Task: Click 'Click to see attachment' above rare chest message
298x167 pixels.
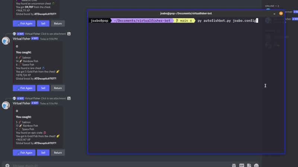Action: tap(53, 34)
